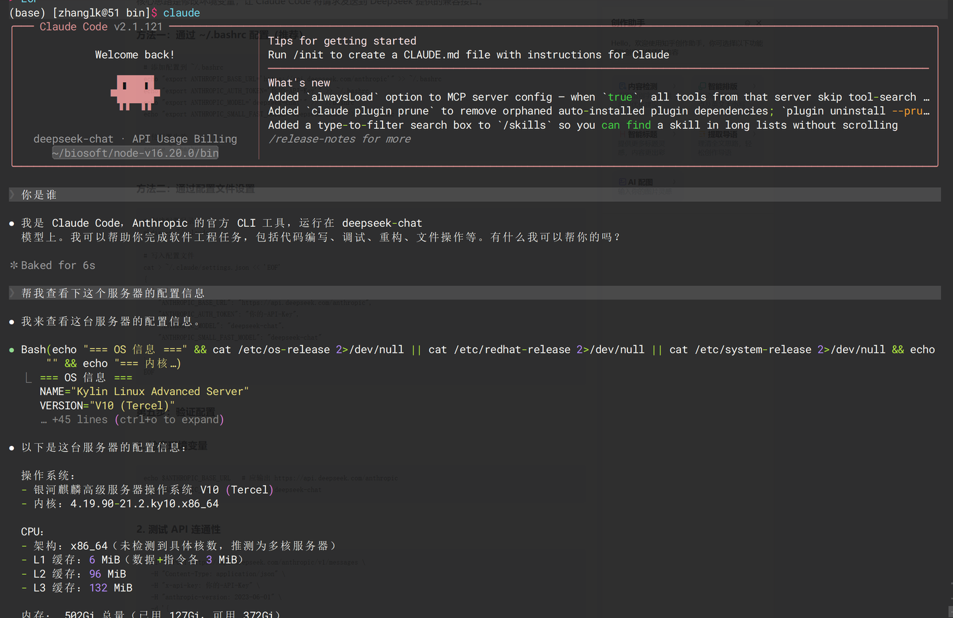Click the reply starting "我是 Claude Code"

320,230
